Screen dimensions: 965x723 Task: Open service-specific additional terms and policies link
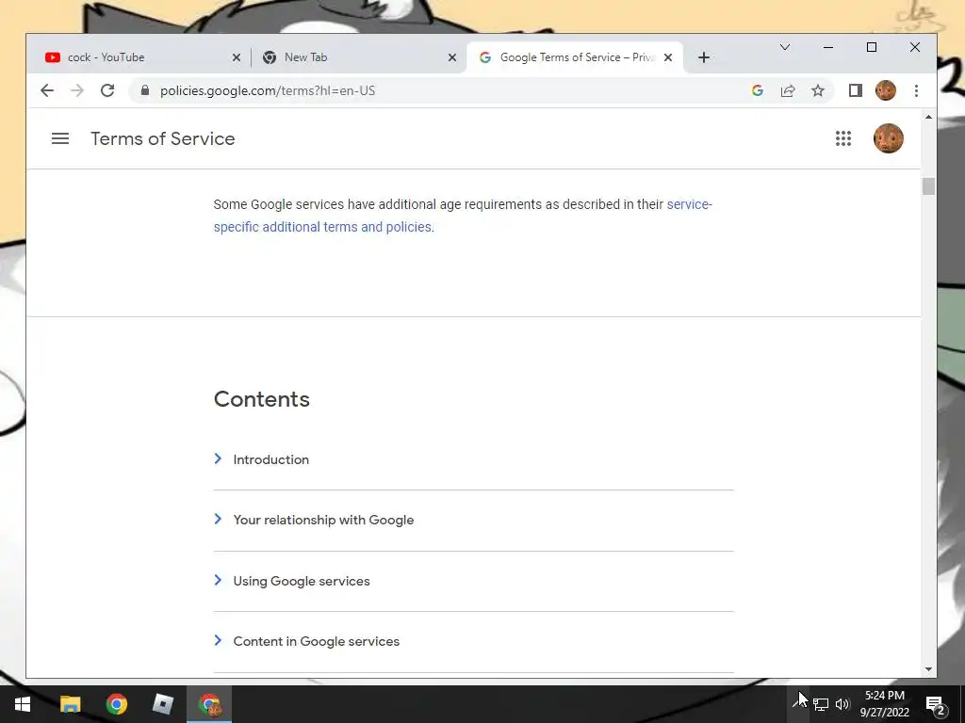pos(463,216)
